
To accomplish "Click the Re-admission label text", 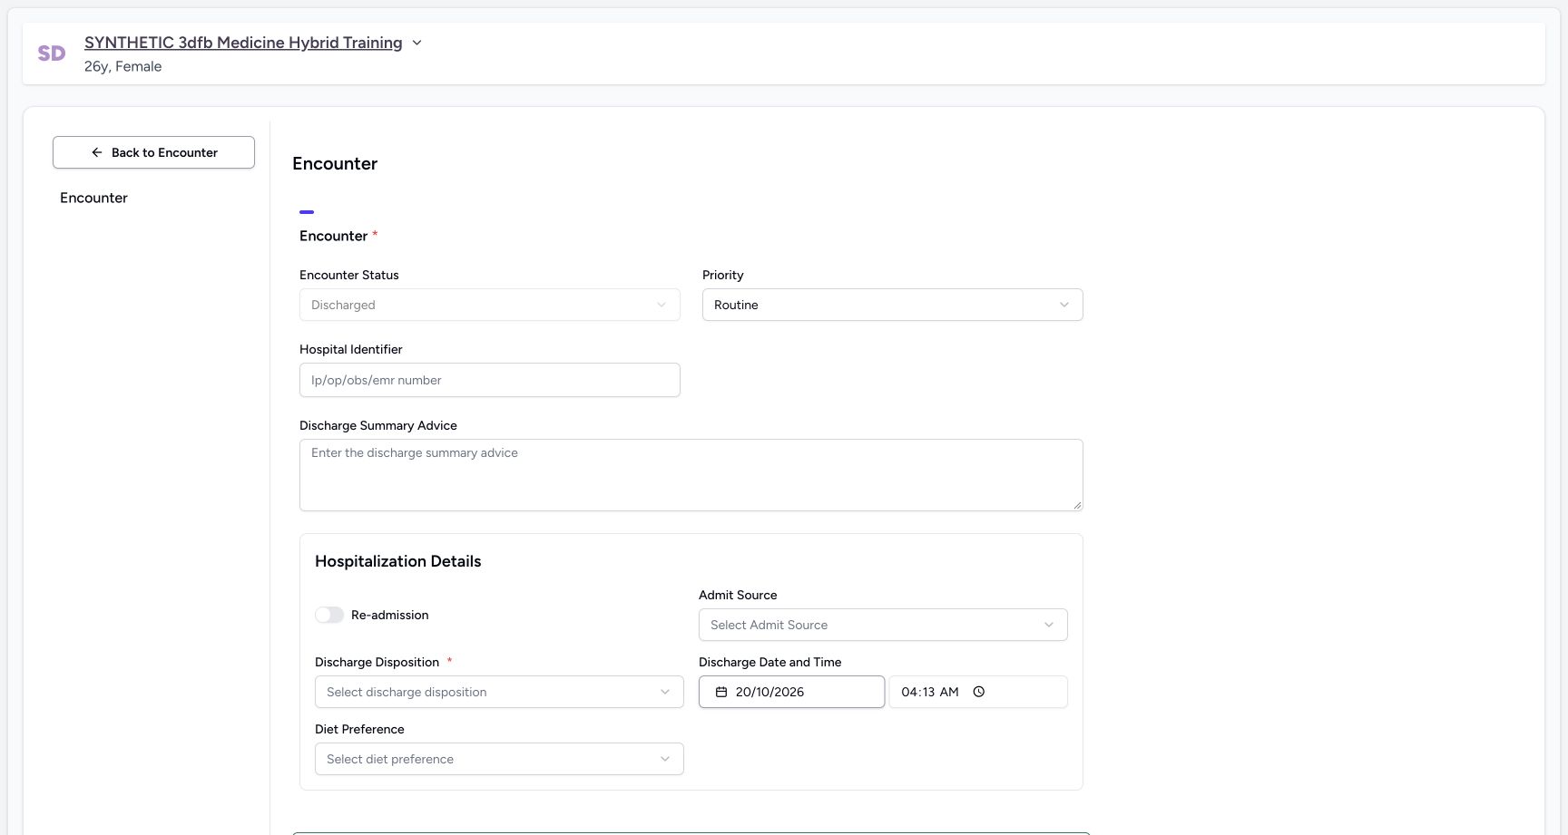I will (389, 615).
